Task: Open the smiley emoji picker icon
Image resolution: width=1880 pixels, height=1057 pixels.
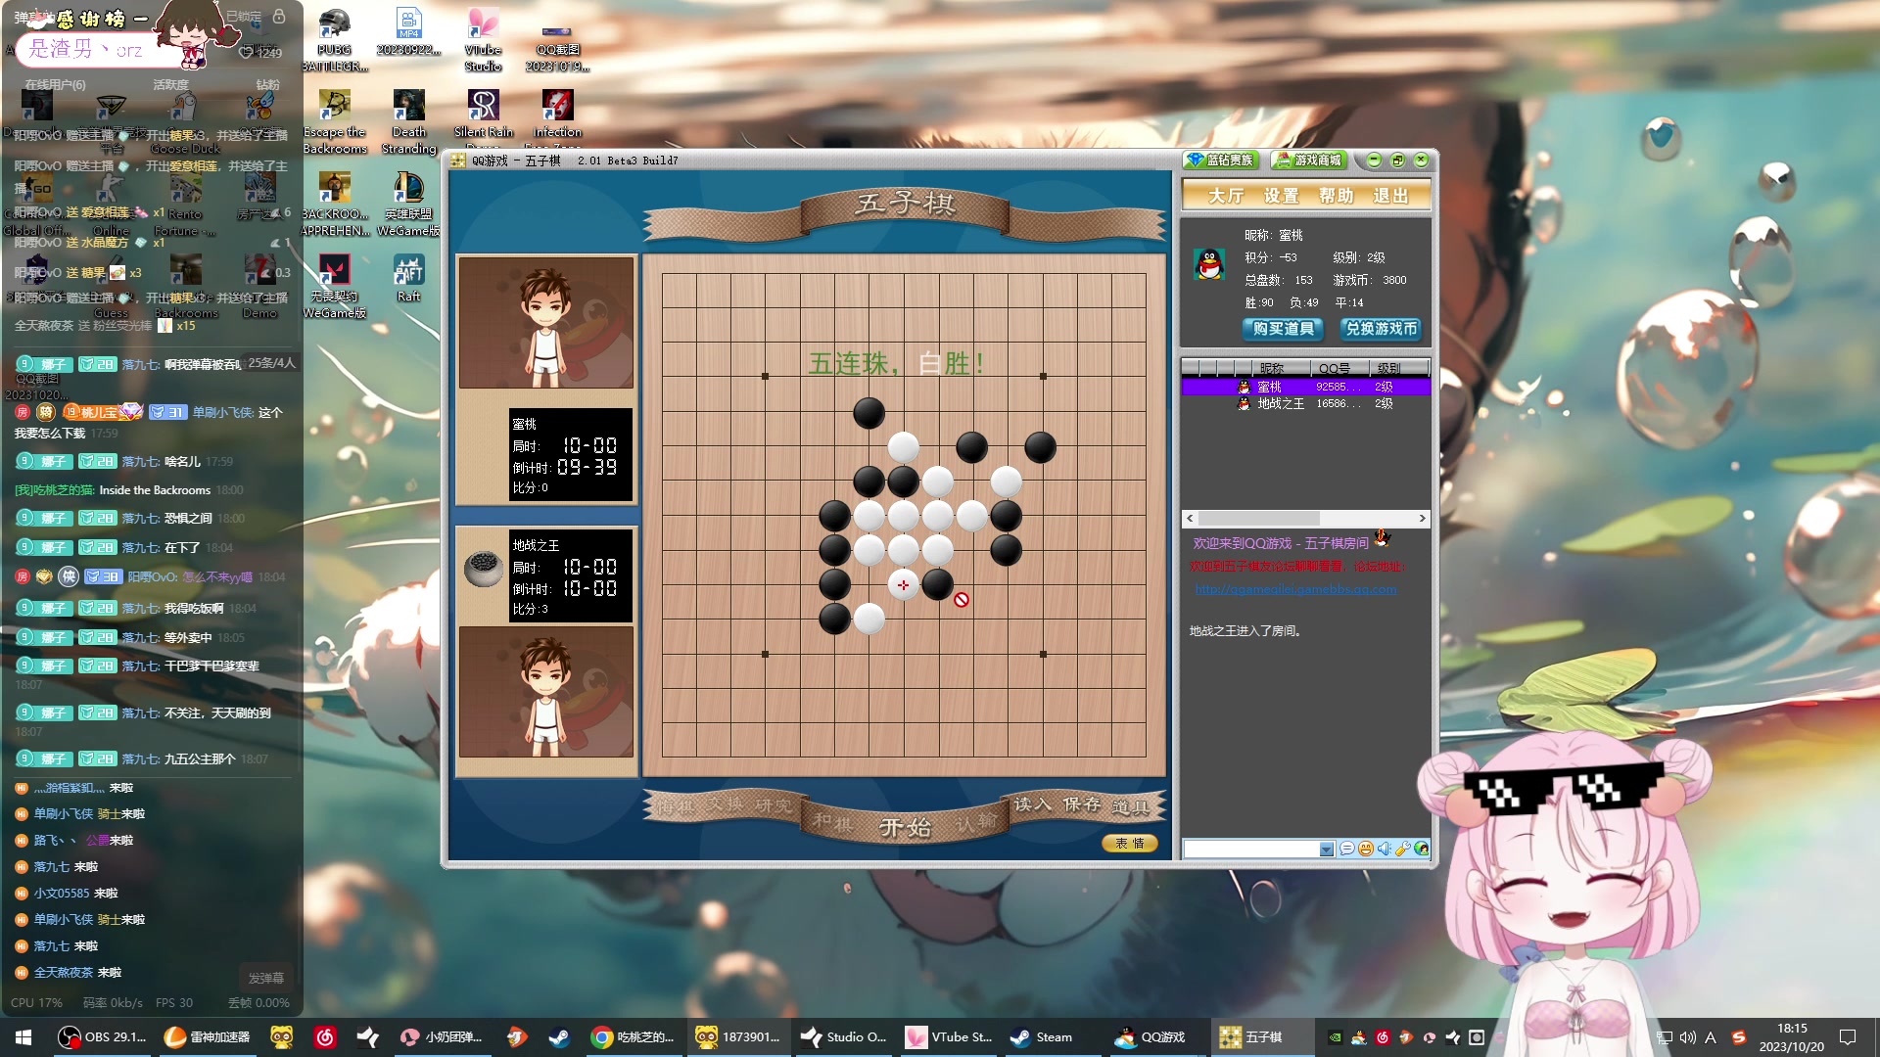Action: (1366, 850)
